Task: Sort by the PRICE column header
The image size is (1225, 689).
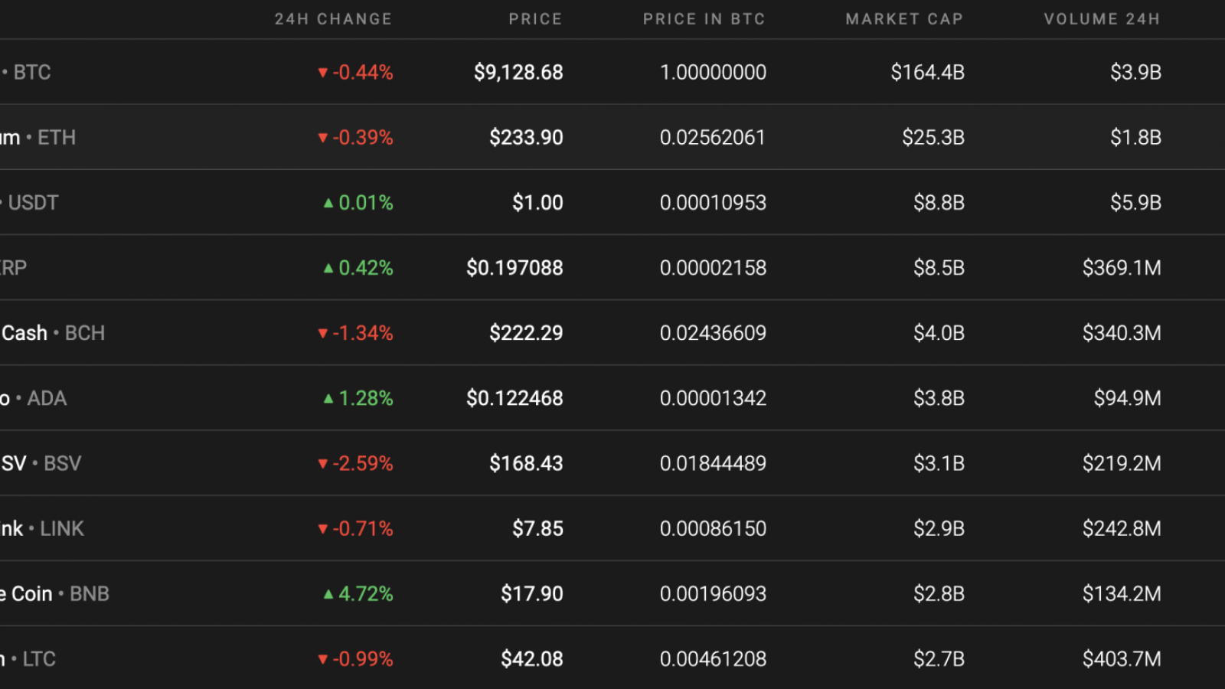Action: click(535, 19)
